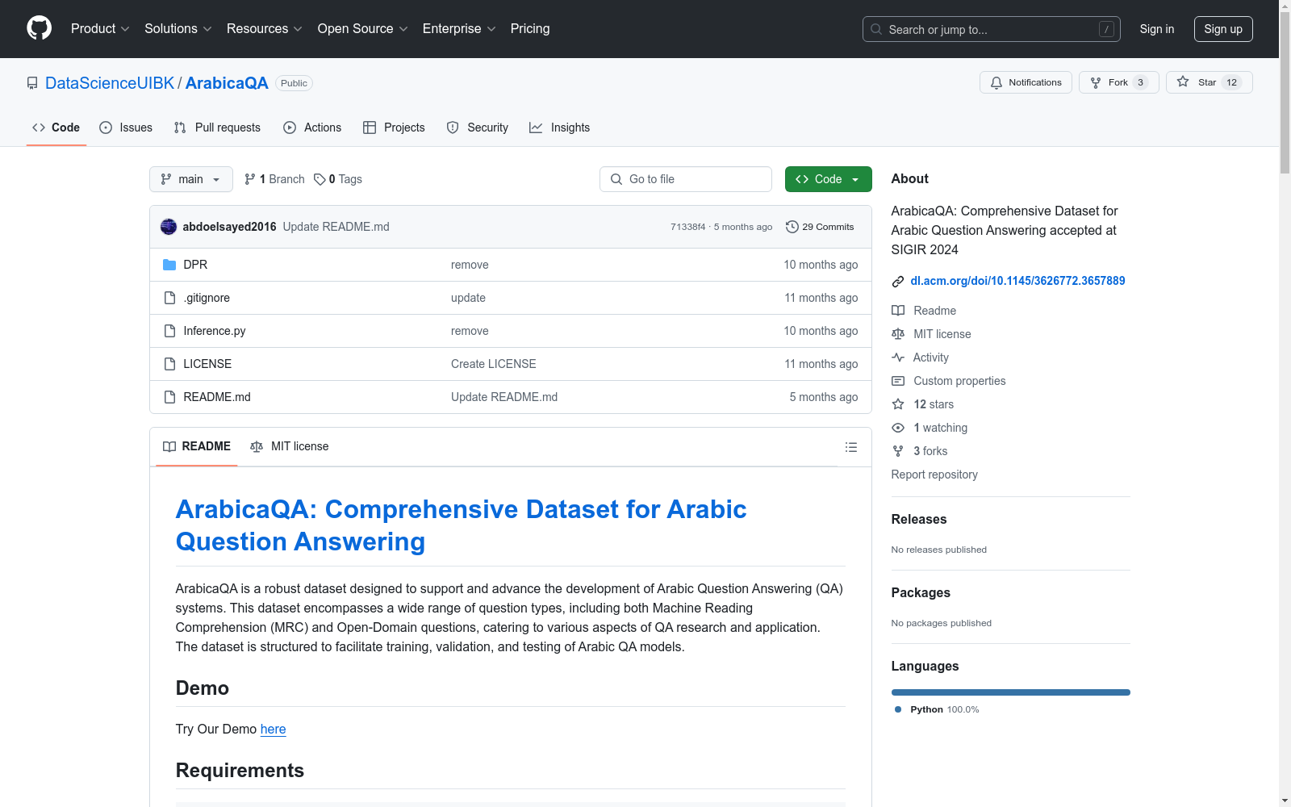Open the Pricing link

pos(530,29)
